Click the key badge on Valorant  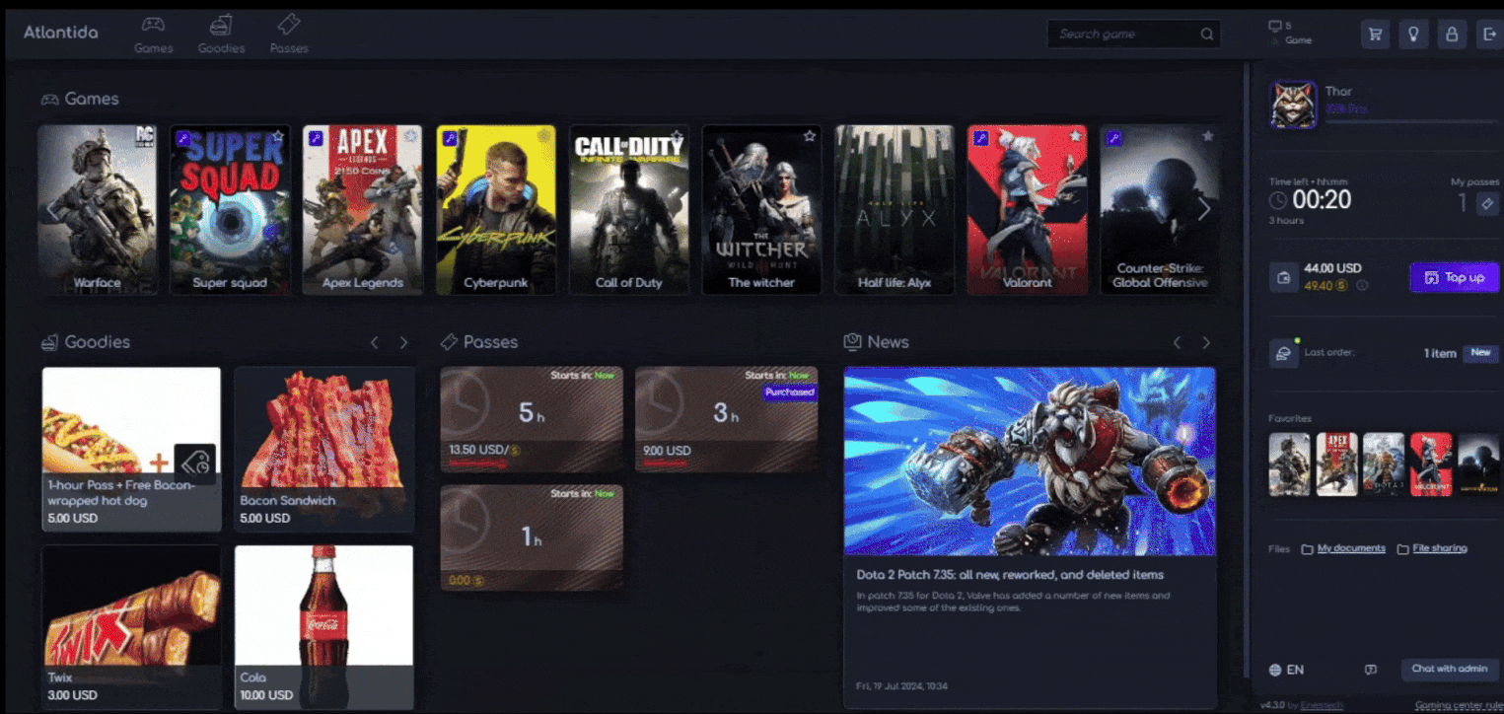click(980, 139)
